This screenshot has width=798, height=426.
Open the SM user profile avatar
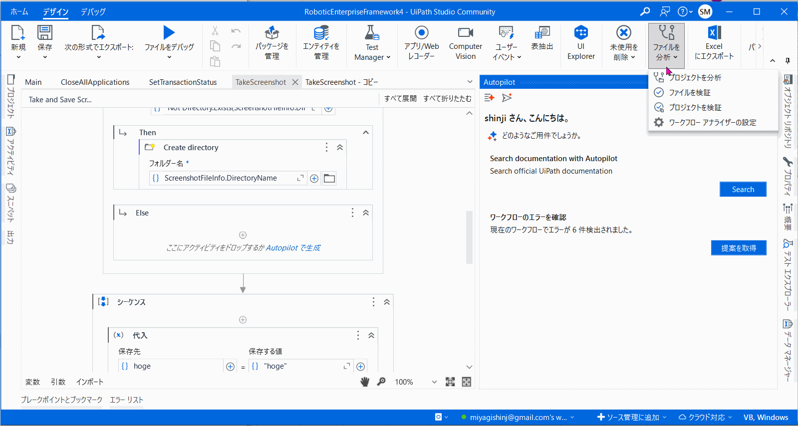705,11
